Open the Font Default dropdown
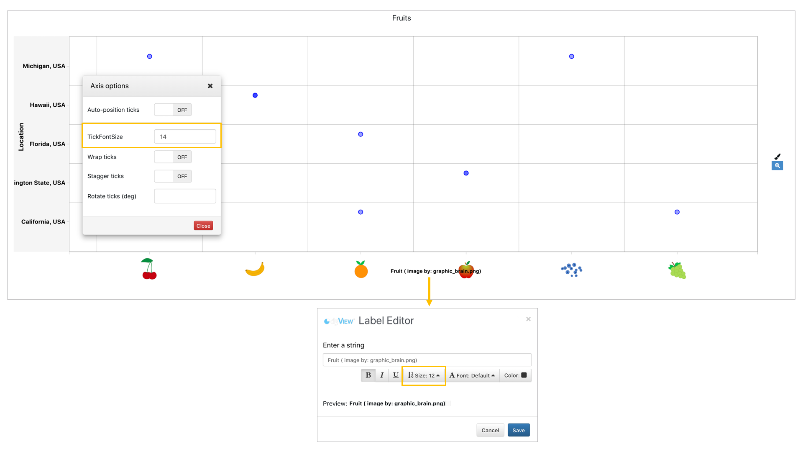The image size is (803, 452). pos(472,375)
